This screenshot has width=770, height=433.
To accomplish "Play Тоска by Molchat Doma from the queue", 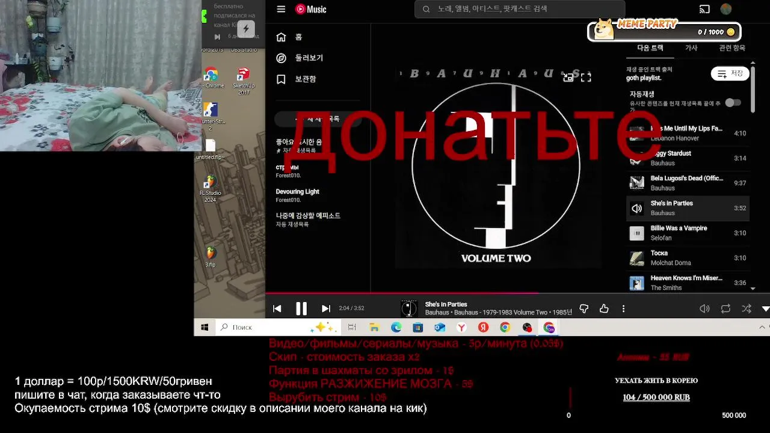I will click(x=688, y=258).
